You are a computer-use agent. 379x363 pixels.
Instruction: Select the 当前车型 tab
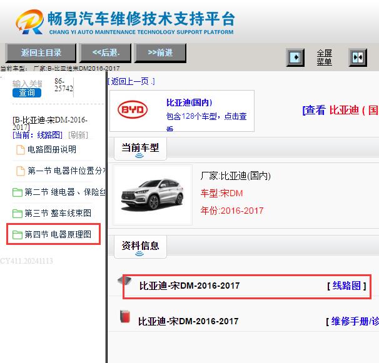click(x=140, y=149)
